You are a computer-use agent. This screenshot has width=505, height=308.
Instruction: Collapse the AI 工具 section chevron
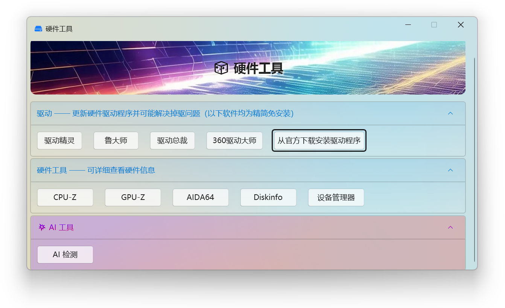[x=450, y=227]
